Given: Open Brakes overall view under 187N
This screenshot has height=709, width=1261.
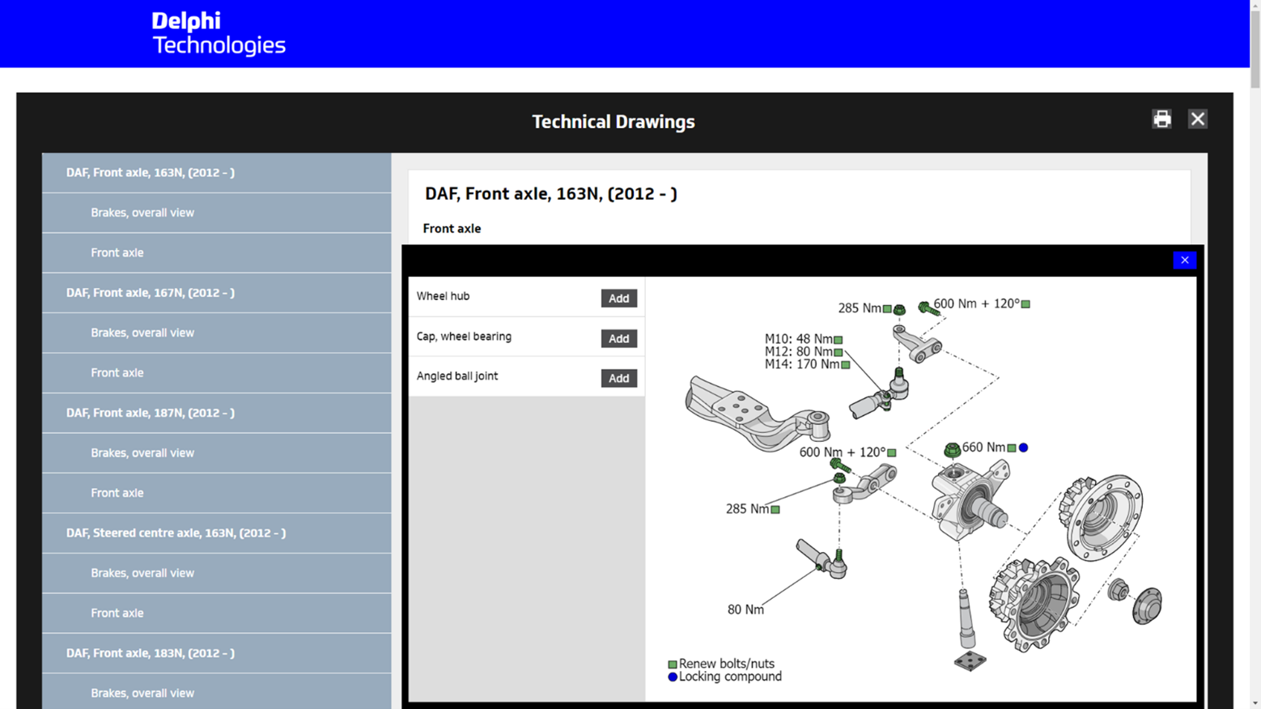Looking at the screenshot, I should pos(142,453).
